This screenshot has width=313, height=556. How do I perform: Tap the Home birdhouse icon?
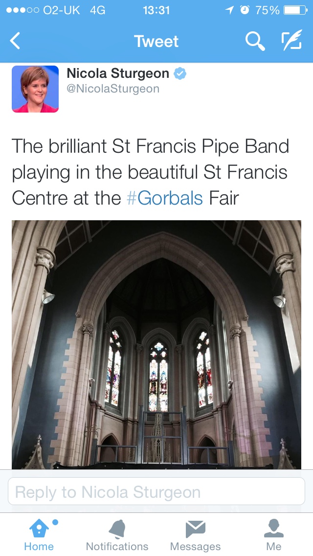39,528
